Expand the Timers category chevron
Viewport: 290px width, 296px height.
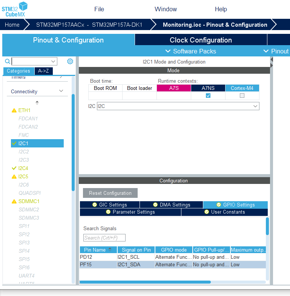[x=61, y=77]
